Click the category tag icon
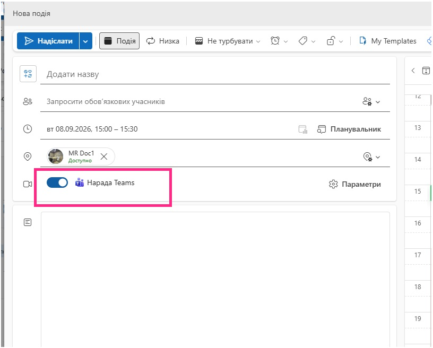This screenshot has height=348, width=433. pyautogui.click(x=303, y=41)
